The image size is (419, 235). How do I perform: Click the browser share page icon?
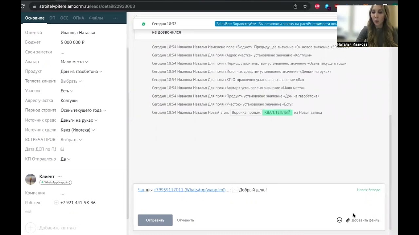click(x=295, y=6)
